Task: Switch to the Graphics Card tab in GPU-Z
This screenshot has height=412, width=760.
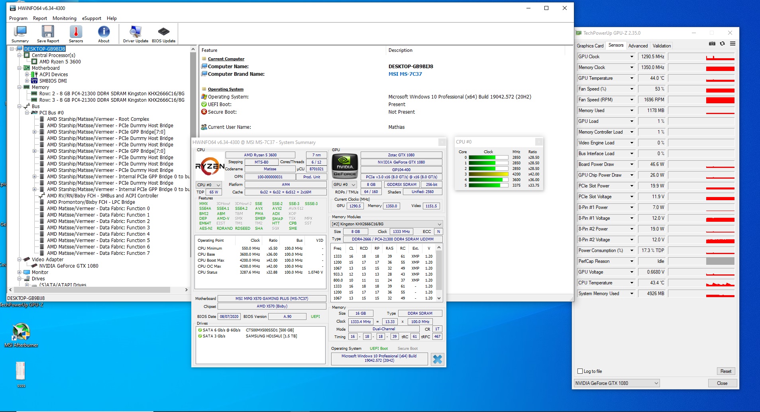Action: coord(590,46)
